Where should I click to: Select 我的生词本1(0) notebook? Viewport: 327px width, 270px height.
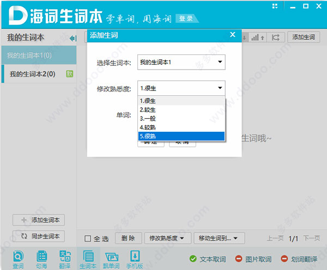pos(39,55)
